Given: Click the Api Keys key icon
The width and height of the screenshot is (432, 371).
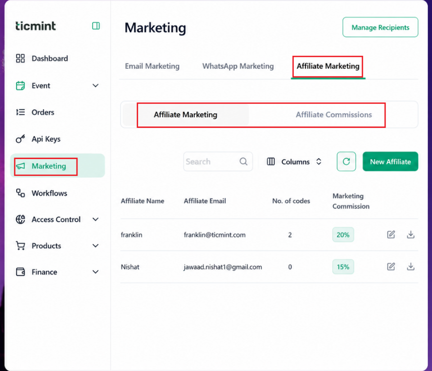Looking at the screenshot, I should pyautogui.click(x=20, y=139).
